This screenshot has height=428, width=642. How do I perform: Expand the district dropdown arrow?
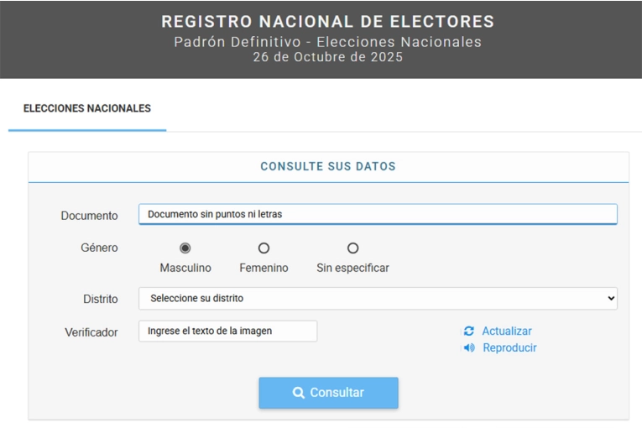[610, 299]
